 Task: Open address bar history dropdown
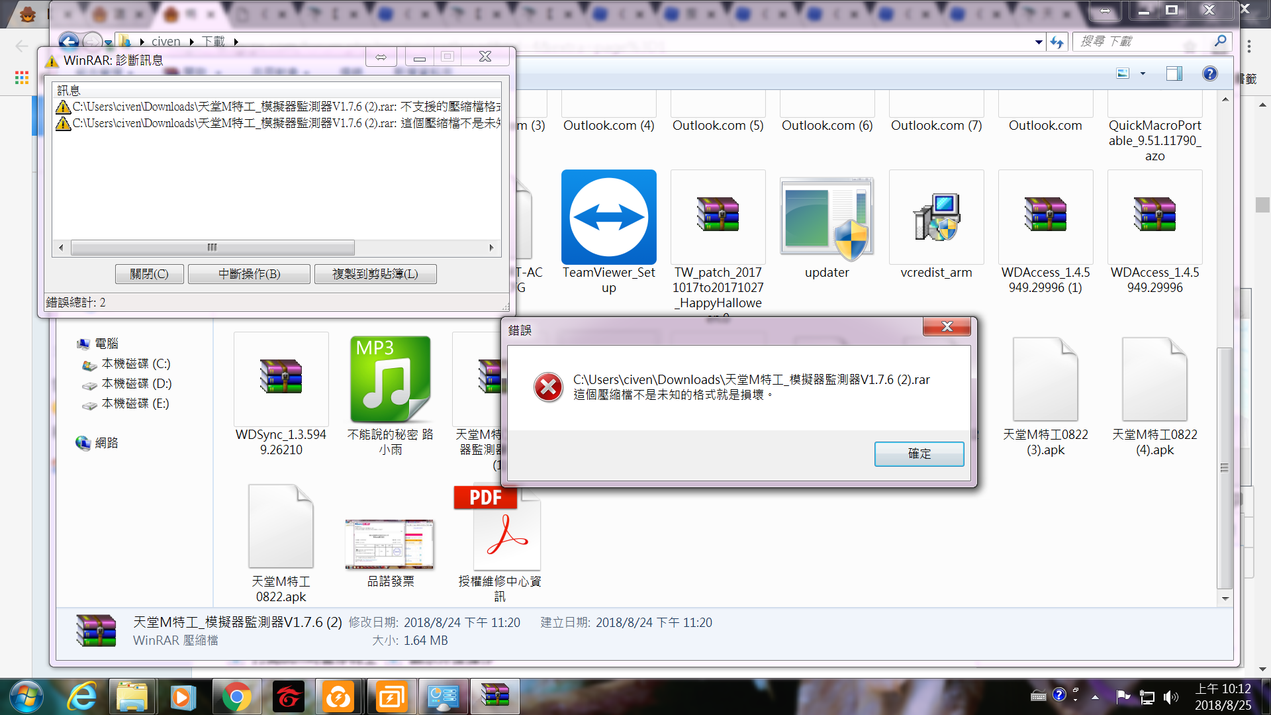coord(1038,42)
